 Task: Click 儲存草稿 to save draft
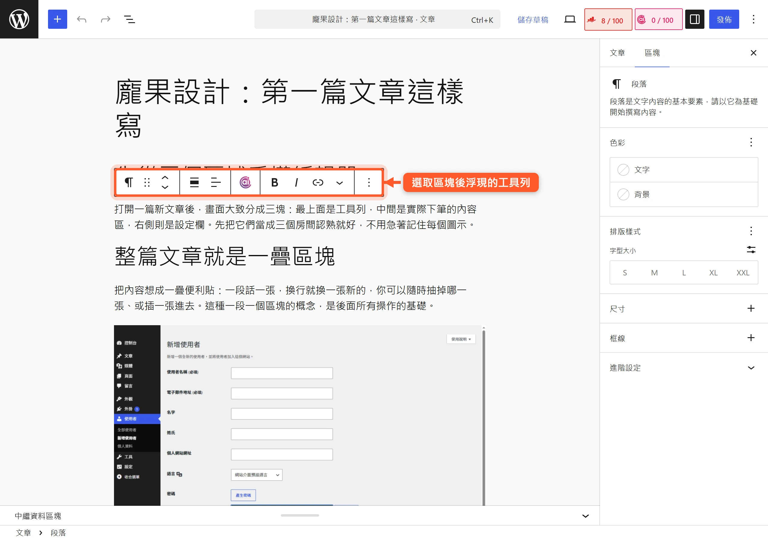532,20
